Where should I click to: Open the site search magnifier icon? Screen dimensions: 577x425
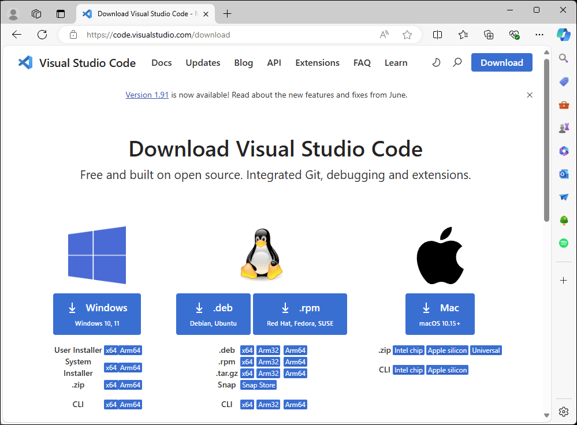pyautogui.click(x=457, y=62)
